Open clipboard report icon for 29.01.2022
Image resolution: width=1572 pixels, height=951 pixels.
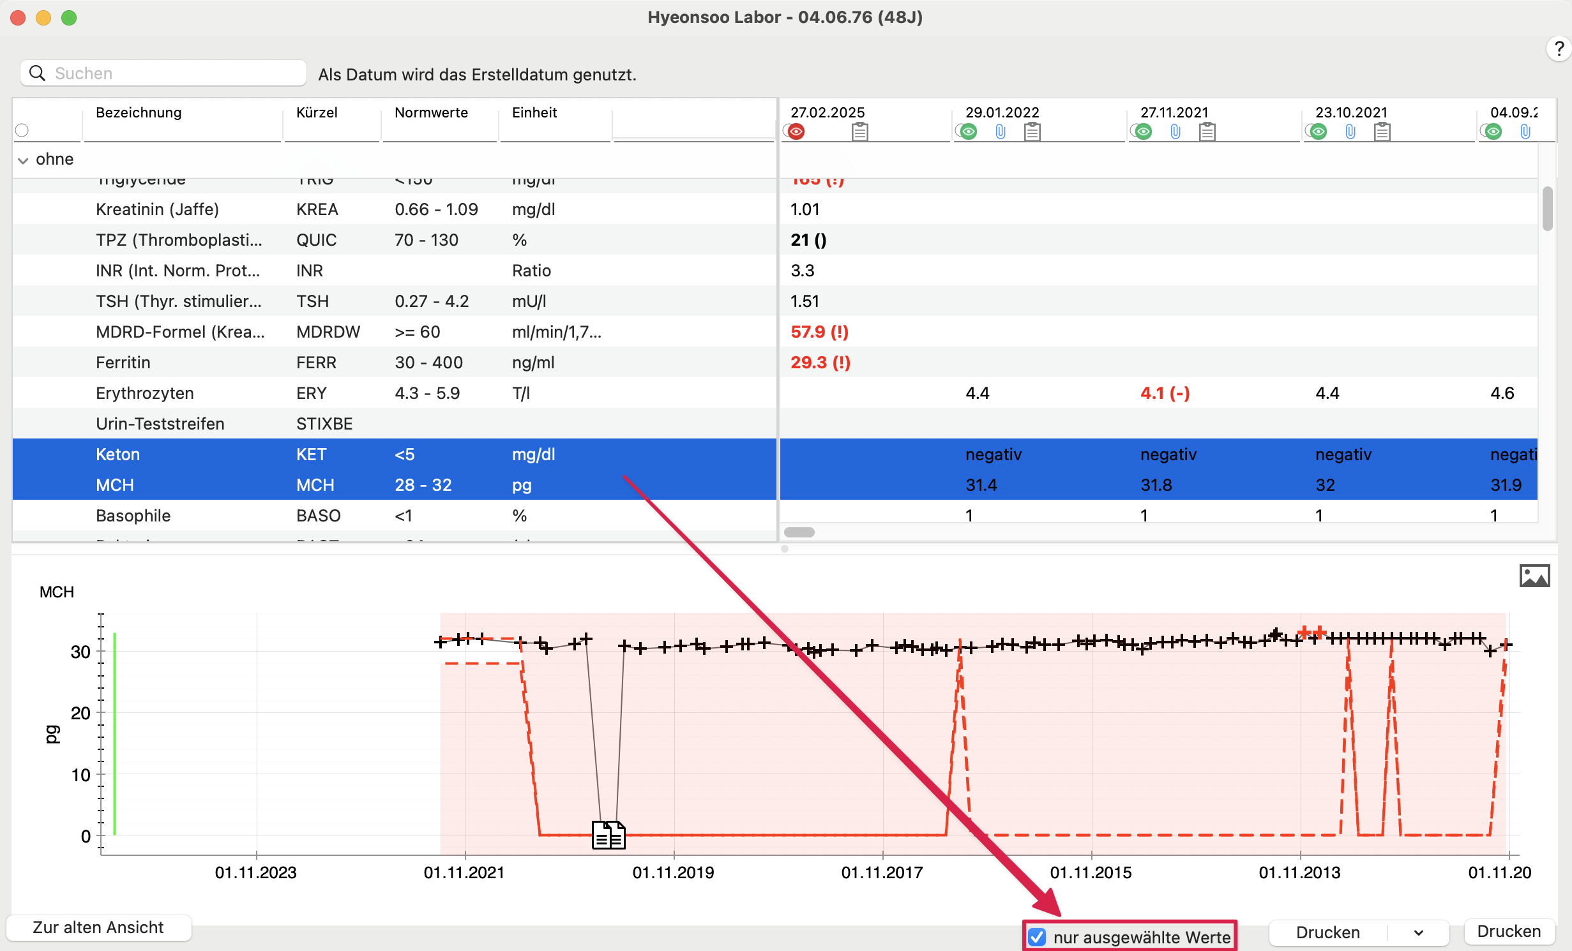[x=1032, y=131]
